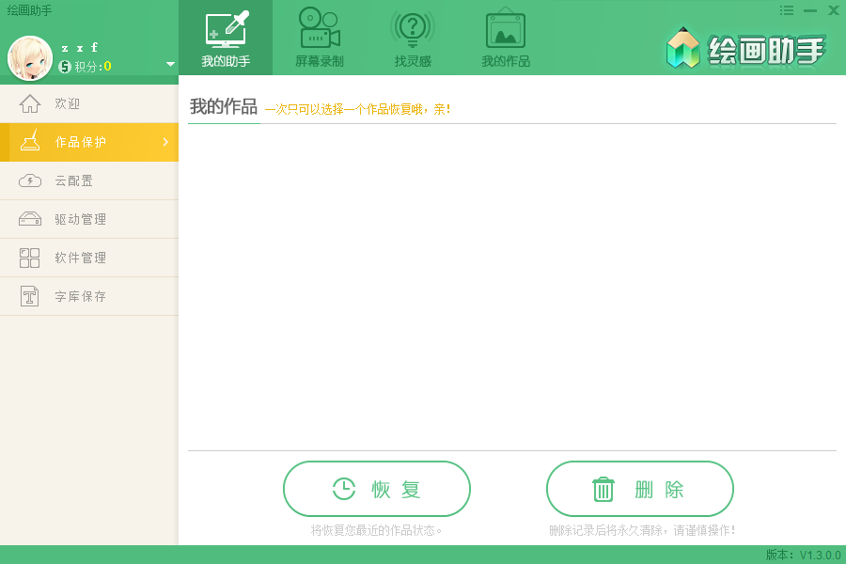The width and height of the screenshot is (846, 564).
Task: Click the 字库保存 font file icon
Action: [30, 296]
